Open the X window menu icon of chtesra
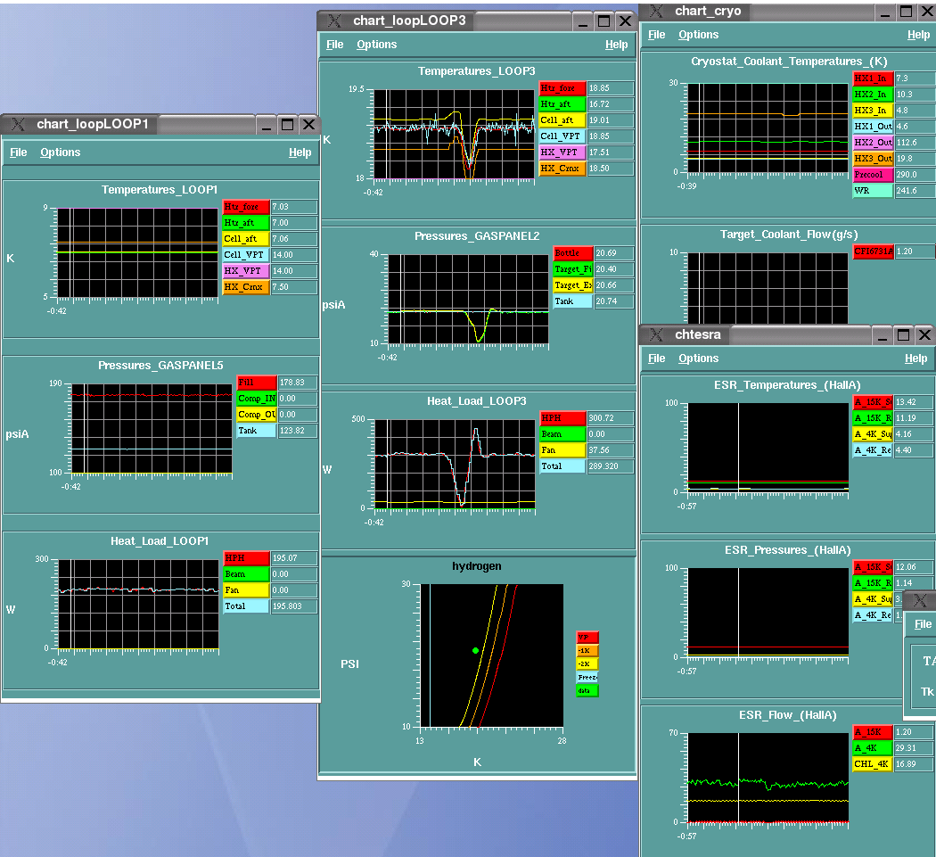The image size is (936, 857). click(x=657, y=334)
